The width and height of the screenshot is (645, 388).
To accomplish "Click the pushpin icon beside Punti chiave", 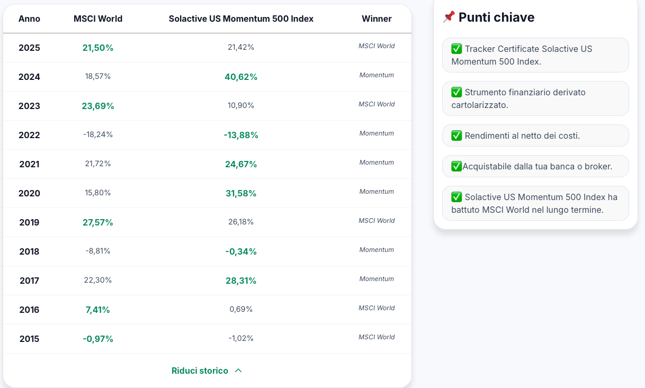I will click(449, 17).
